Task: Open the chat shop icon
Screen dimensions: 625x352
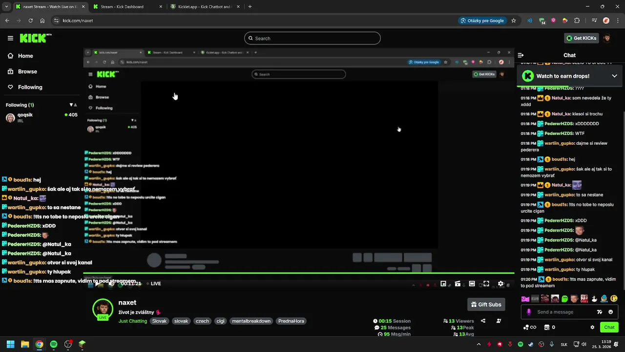Action: point(547,328)
